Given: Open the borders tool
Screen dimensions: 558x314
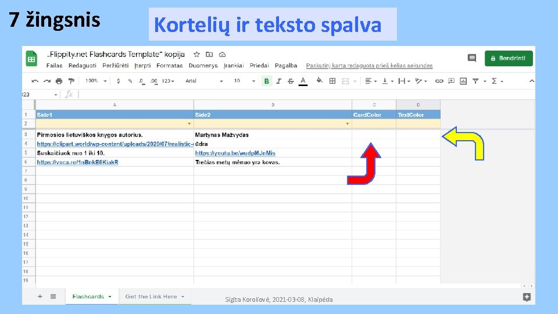Looking at the screenshot, I should pyautogui.click(x=332, y=81).
